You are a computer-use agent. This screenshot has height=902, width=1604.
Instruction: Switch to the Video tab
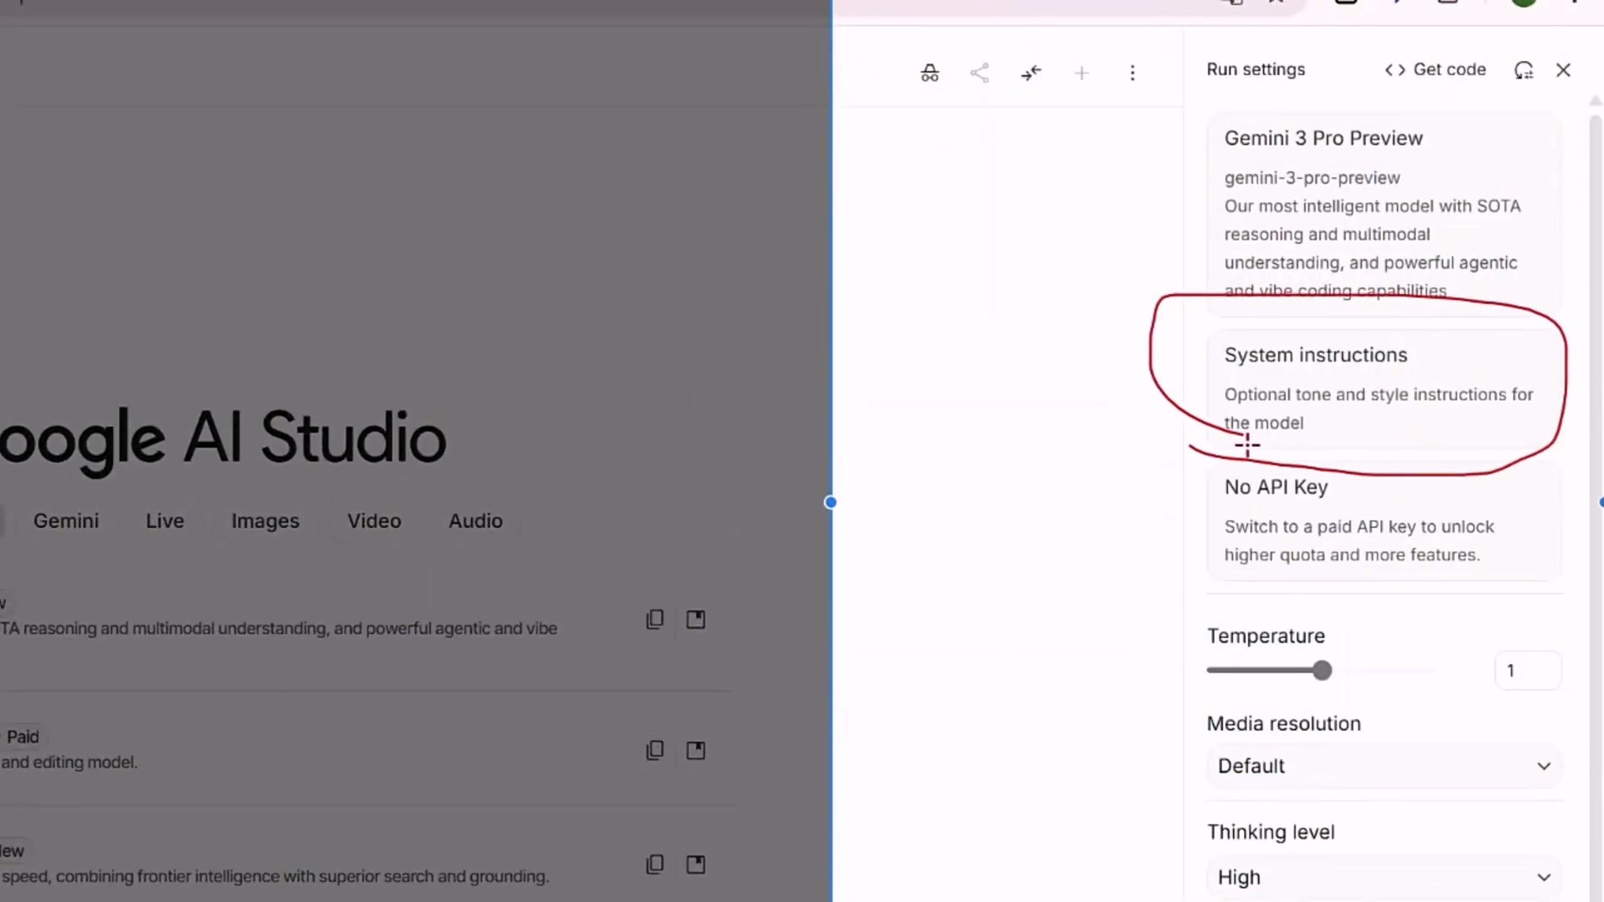374,520
